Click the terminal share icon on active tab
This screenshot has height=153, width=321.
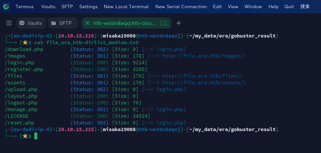(x=164, y=23)
